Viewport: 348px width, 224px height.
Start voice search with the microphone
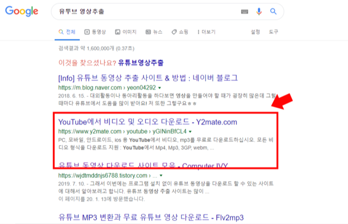coord(259,11)
